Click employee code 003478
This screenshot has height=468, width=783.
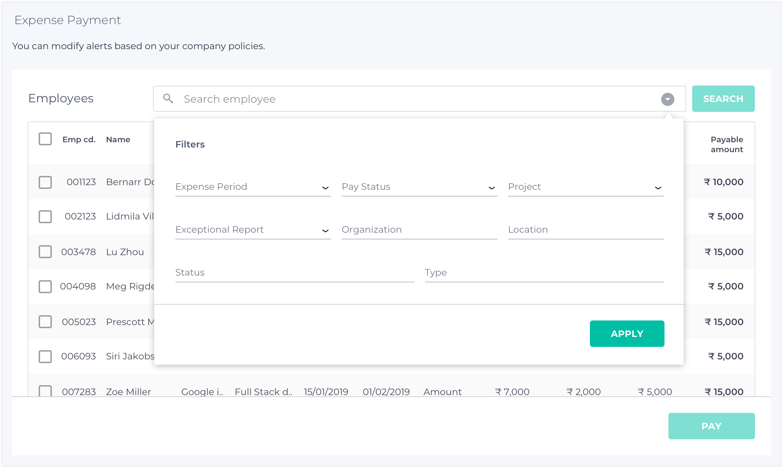[x=79, y=252]
